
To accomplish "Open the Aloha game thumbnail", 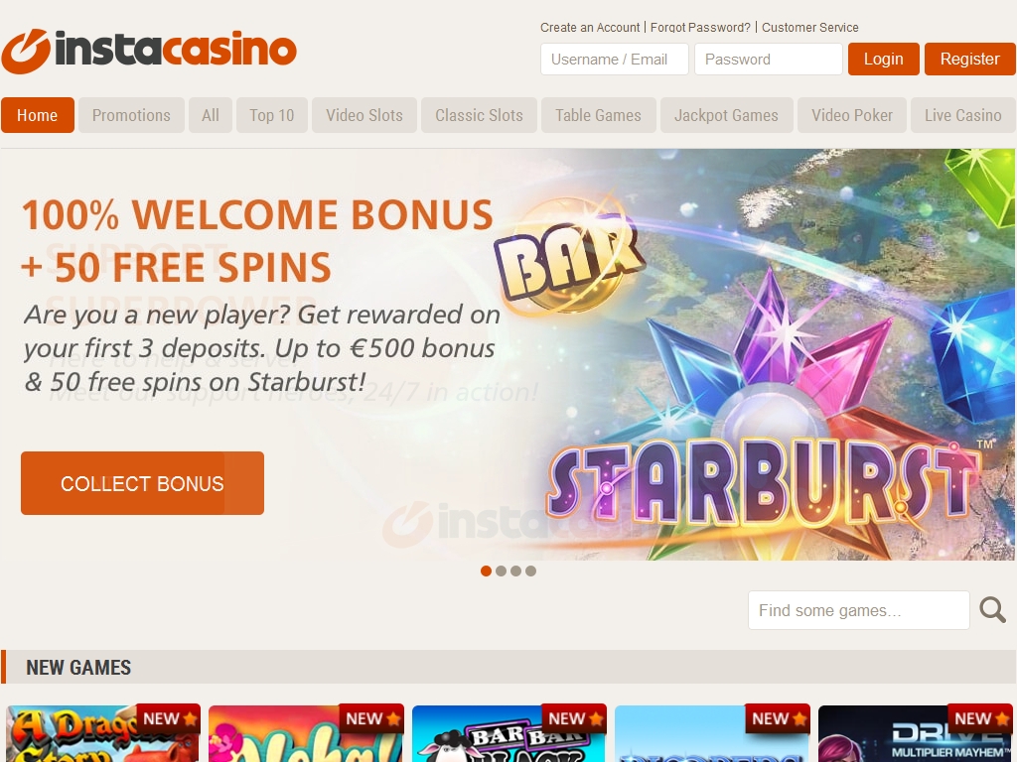I will [306, 733].
